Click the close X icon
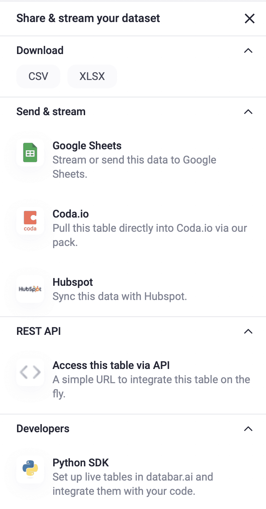Viewport: 266px width, 509px height. click(249, 18)
